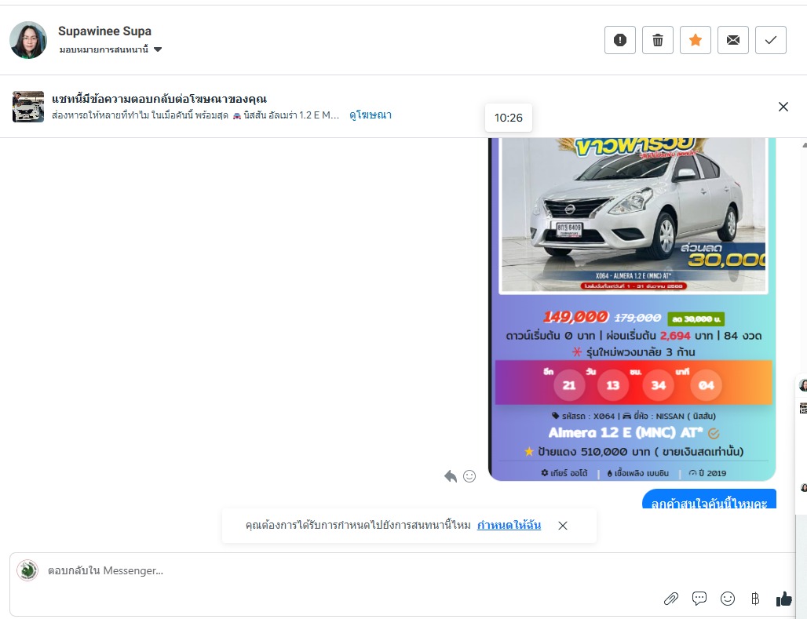Mark conversation done with checkmark button
The image size is (807, 619).
[770, 40]
